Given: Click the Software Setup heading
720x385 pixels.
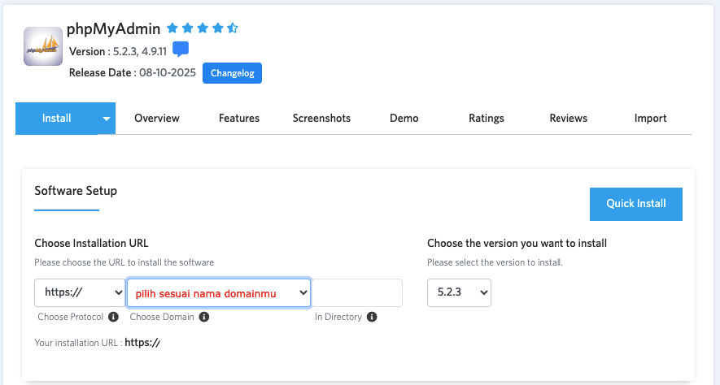Looking at the screenshot, I should [76, 191].
